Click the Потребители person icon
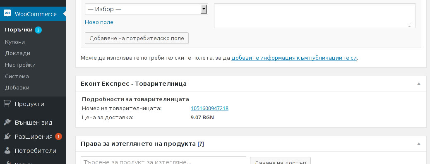This screenshot has width=430, height=164. [x=7, y=151]
